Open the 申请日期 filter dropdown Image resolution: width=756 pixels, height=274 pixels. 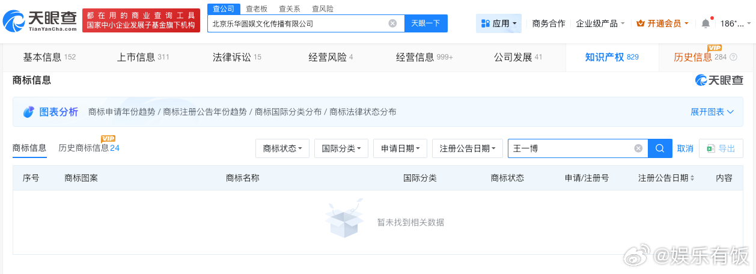click(400, 148)
